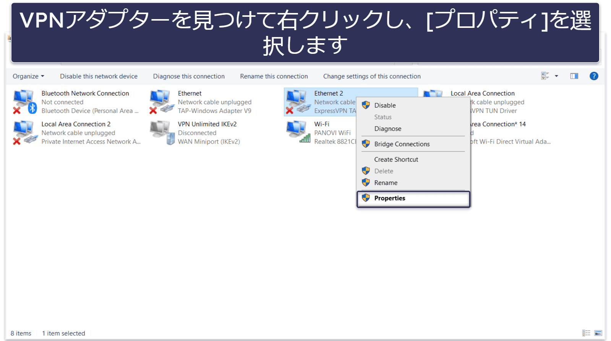This screenshot has width=611, height=341.
Task: Click the shield icon beside Delete
Action: point(366,171)
